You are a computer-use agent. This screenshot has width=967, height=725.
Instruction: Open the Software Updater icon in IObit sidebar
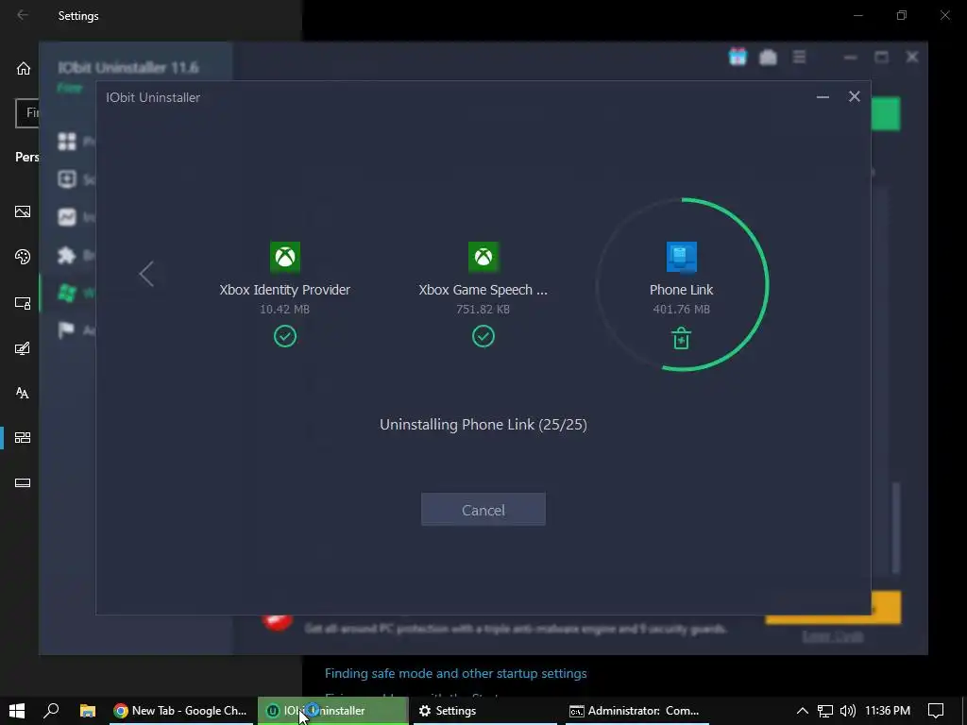coord(67,179)
